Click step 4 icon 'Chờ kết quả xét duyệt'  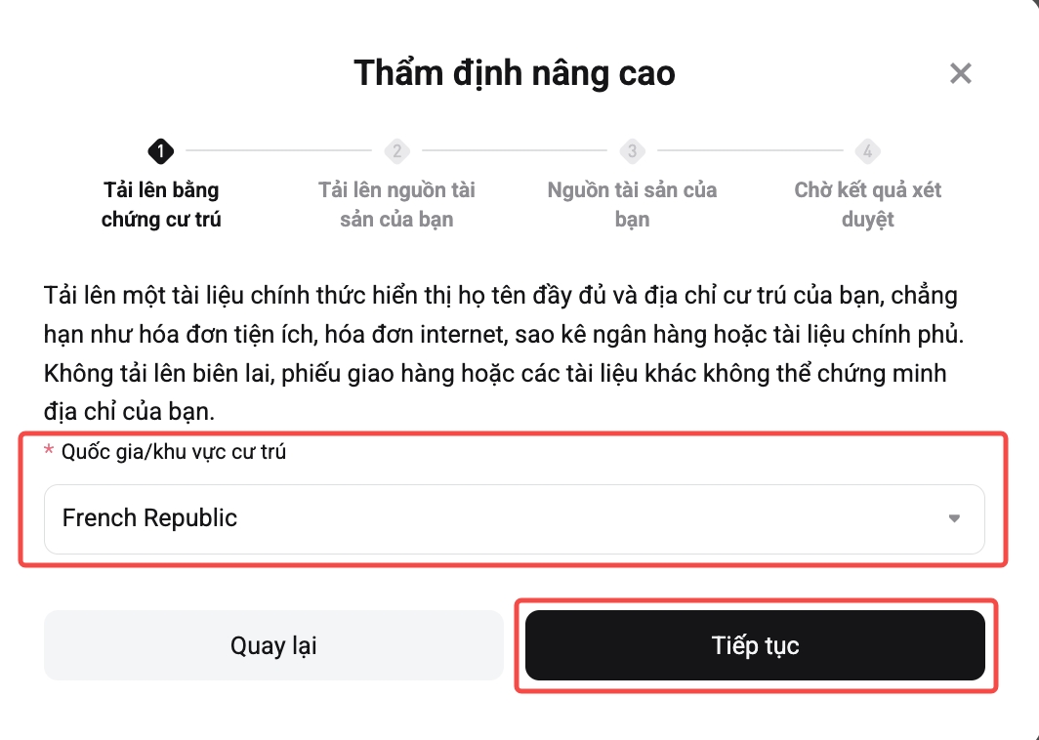pyautogui.click(x=868, y=151)
